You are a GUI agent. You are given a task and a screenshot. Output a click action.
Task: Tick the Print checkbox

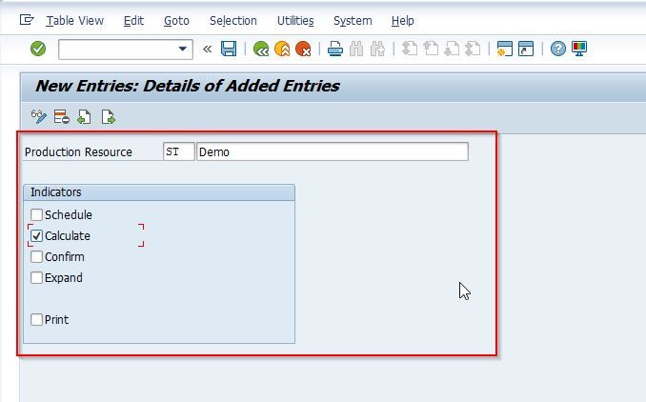[36, 320]
